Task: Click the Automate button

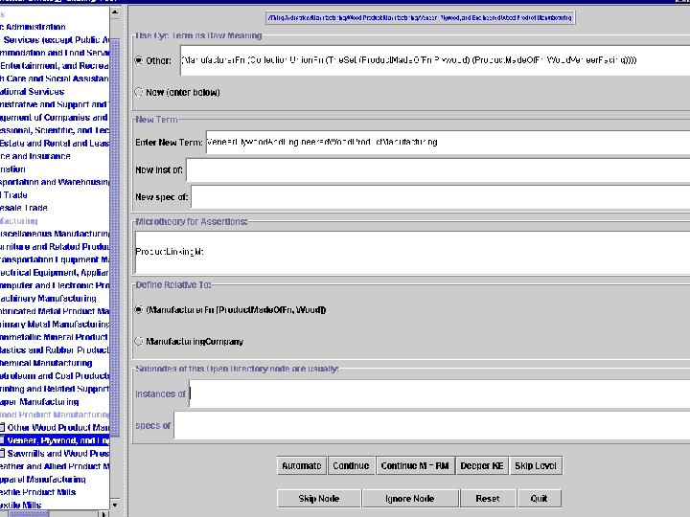Action: click(302, 465)
